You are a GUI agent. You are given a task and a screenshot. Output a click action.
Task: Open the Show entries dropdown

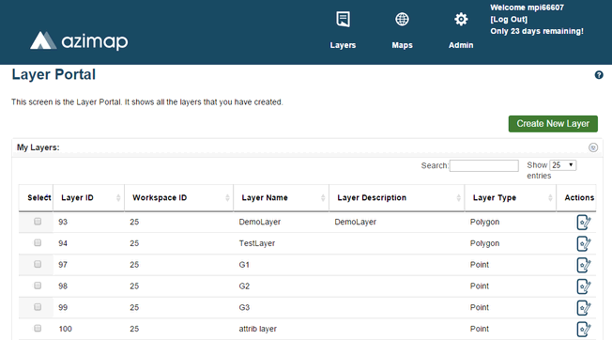(x=563, y=165)
